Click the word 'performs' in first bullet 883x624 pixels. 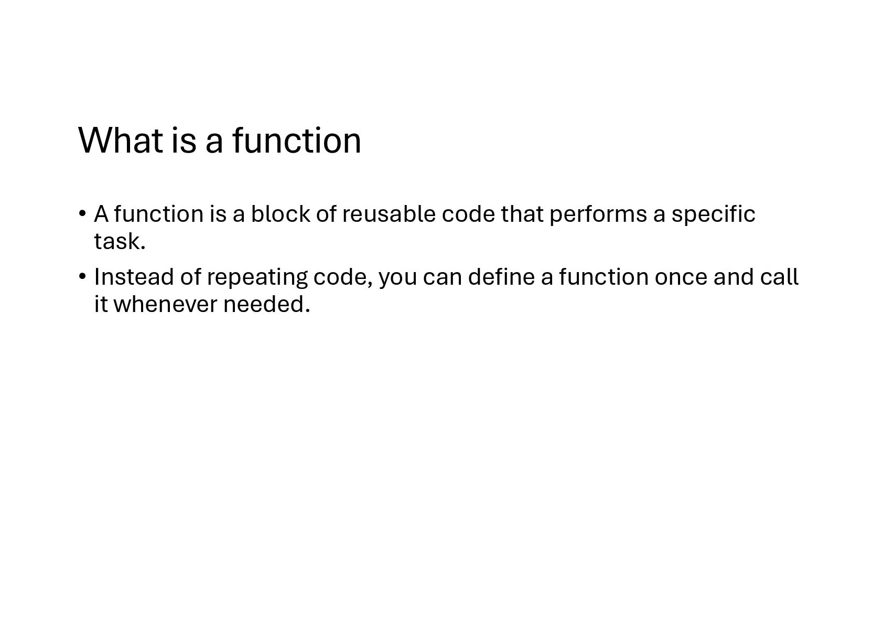point(598,214)
